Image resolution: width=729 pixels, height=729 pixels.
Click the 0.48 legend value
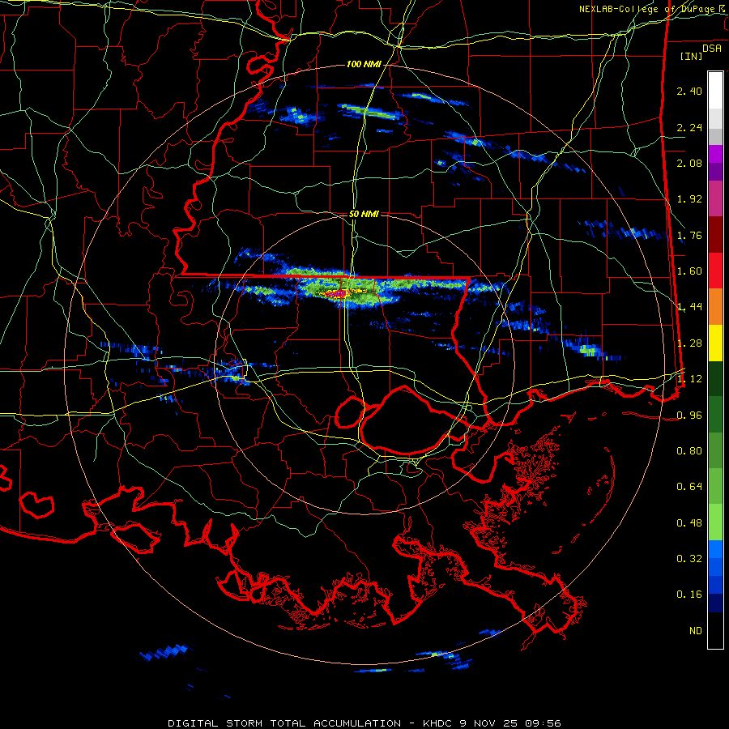[689, 523]
